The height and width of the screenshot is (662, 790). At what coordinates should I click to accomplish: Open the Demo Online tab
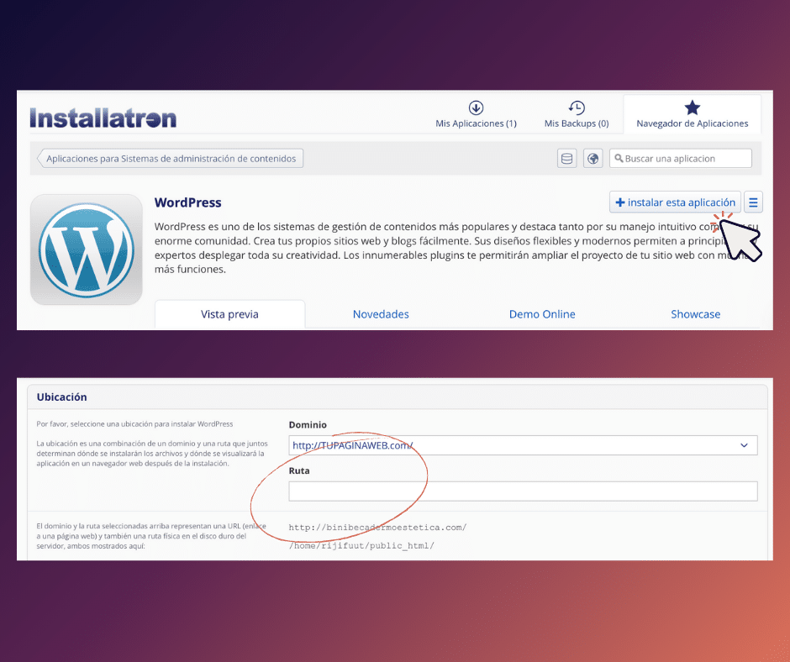pyautogui.click(x=542, y=314)
